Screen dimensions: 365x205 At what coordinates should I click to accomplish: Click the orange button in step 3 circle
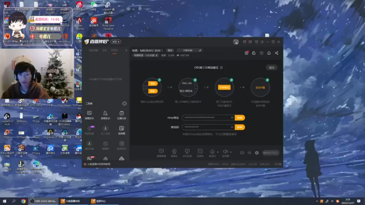224,87
